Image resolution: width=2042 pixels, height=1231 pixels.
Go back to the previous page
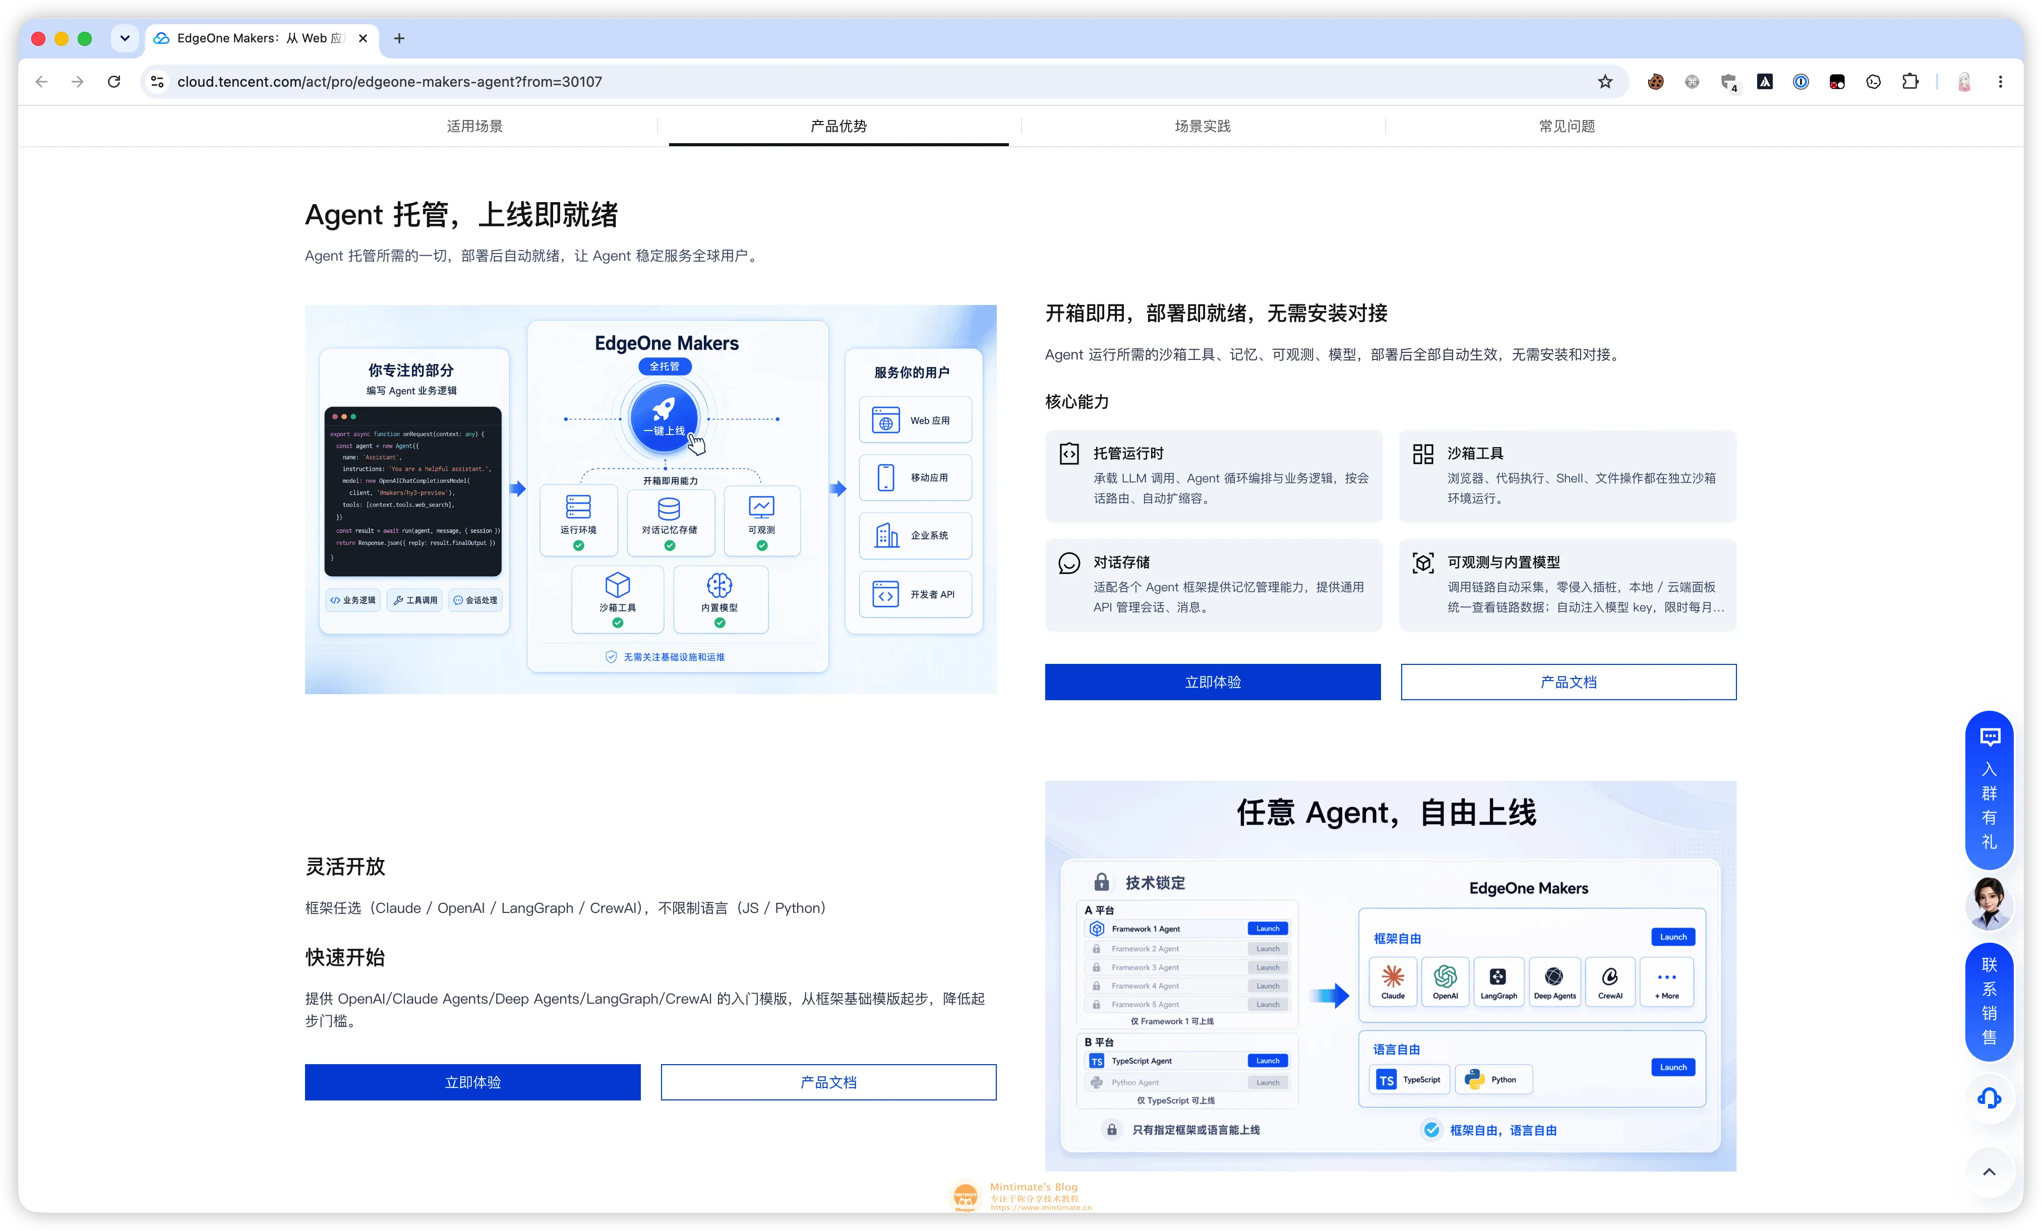41,81
